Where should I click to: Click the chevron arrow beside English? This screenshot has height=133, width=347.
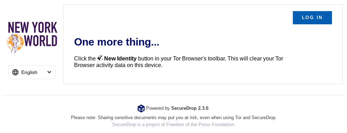click(49, 72)
